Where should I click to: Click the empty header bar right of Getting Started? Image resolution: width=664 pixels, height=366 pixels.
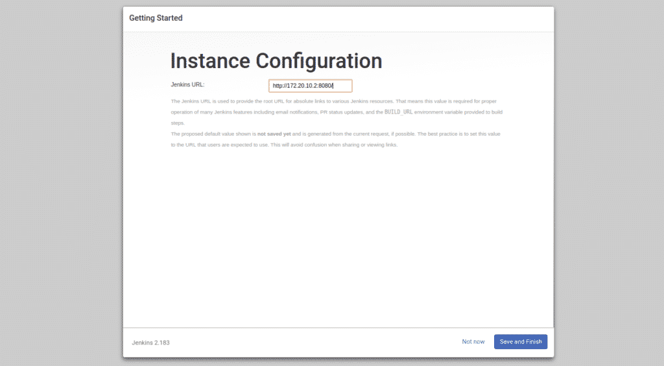[x=389, y=18]
